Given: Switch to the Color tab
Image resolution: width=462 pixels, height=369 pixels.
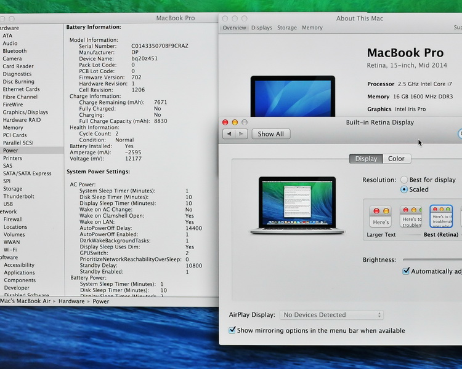Looking at the screenshot, I should click(x=396, y=159).
